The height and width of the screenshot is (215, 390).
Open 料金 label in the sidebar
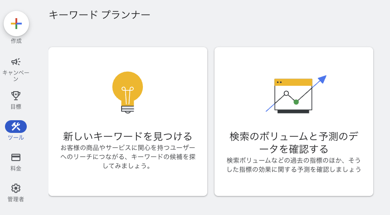(16, 168)
